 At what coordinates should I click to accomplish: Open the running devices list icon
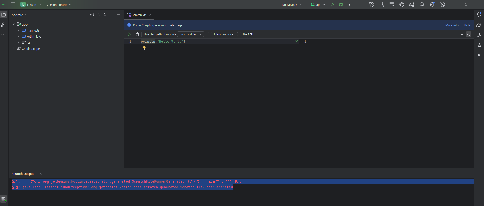click(392, 4)
